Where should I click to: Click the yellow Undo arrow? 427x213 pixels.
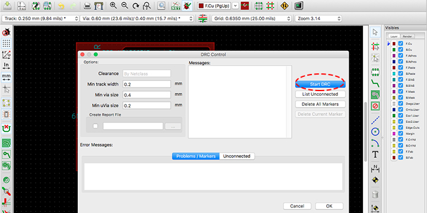(62, 5)
